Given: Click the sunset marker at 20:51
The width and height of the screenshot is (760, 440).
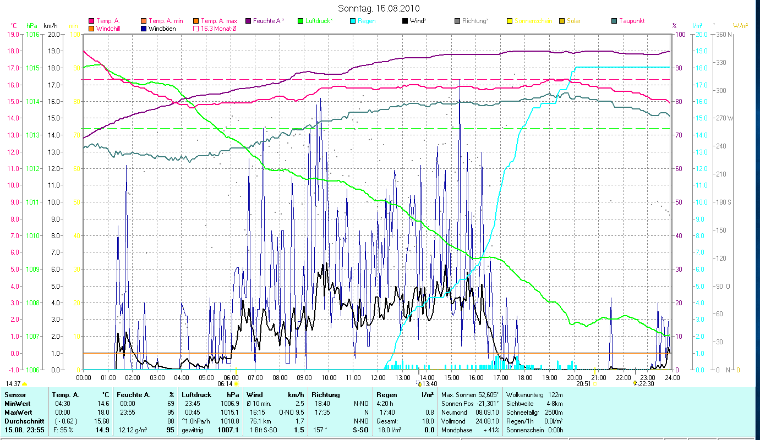Looking at the screenshot, I should [594, 384].
